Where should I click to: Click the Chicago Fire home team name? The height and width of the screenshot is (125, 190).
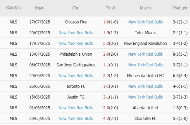76,22
